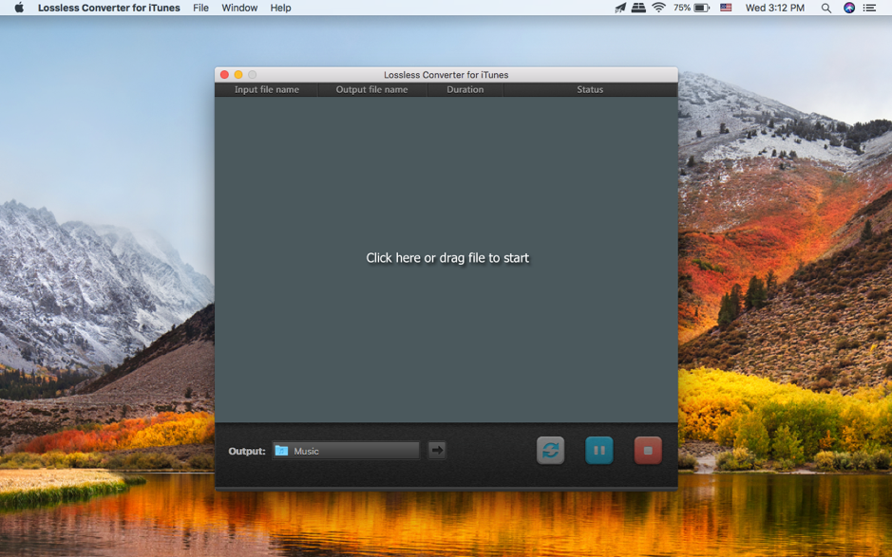Open the Apple menu

tap(19, 8)
